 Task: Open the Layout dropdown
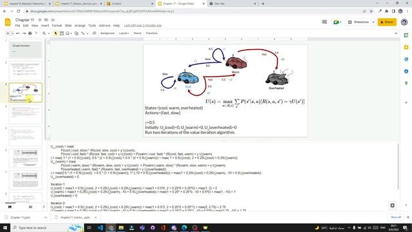[x=124, y=34]
